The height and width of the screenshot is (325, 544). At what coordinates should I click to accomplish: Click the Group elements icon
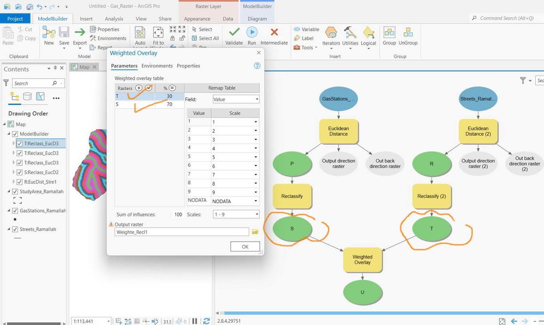click(389, 33)
